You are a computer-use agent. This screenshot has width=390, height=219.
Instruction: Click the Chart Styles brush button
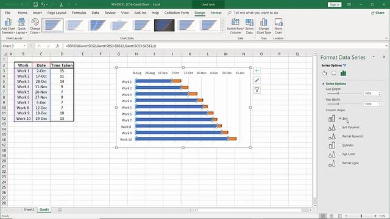click(257, 80)
